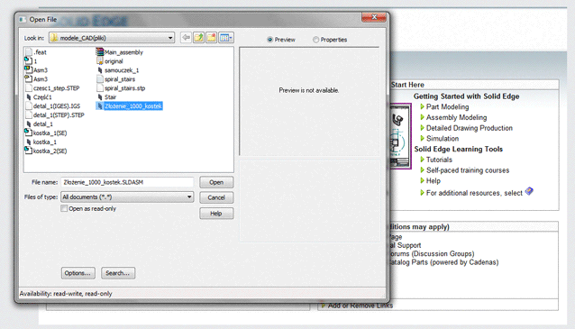Choose the Properties radio button
Viewport: 575px width, 329px height.
(315, 40)
